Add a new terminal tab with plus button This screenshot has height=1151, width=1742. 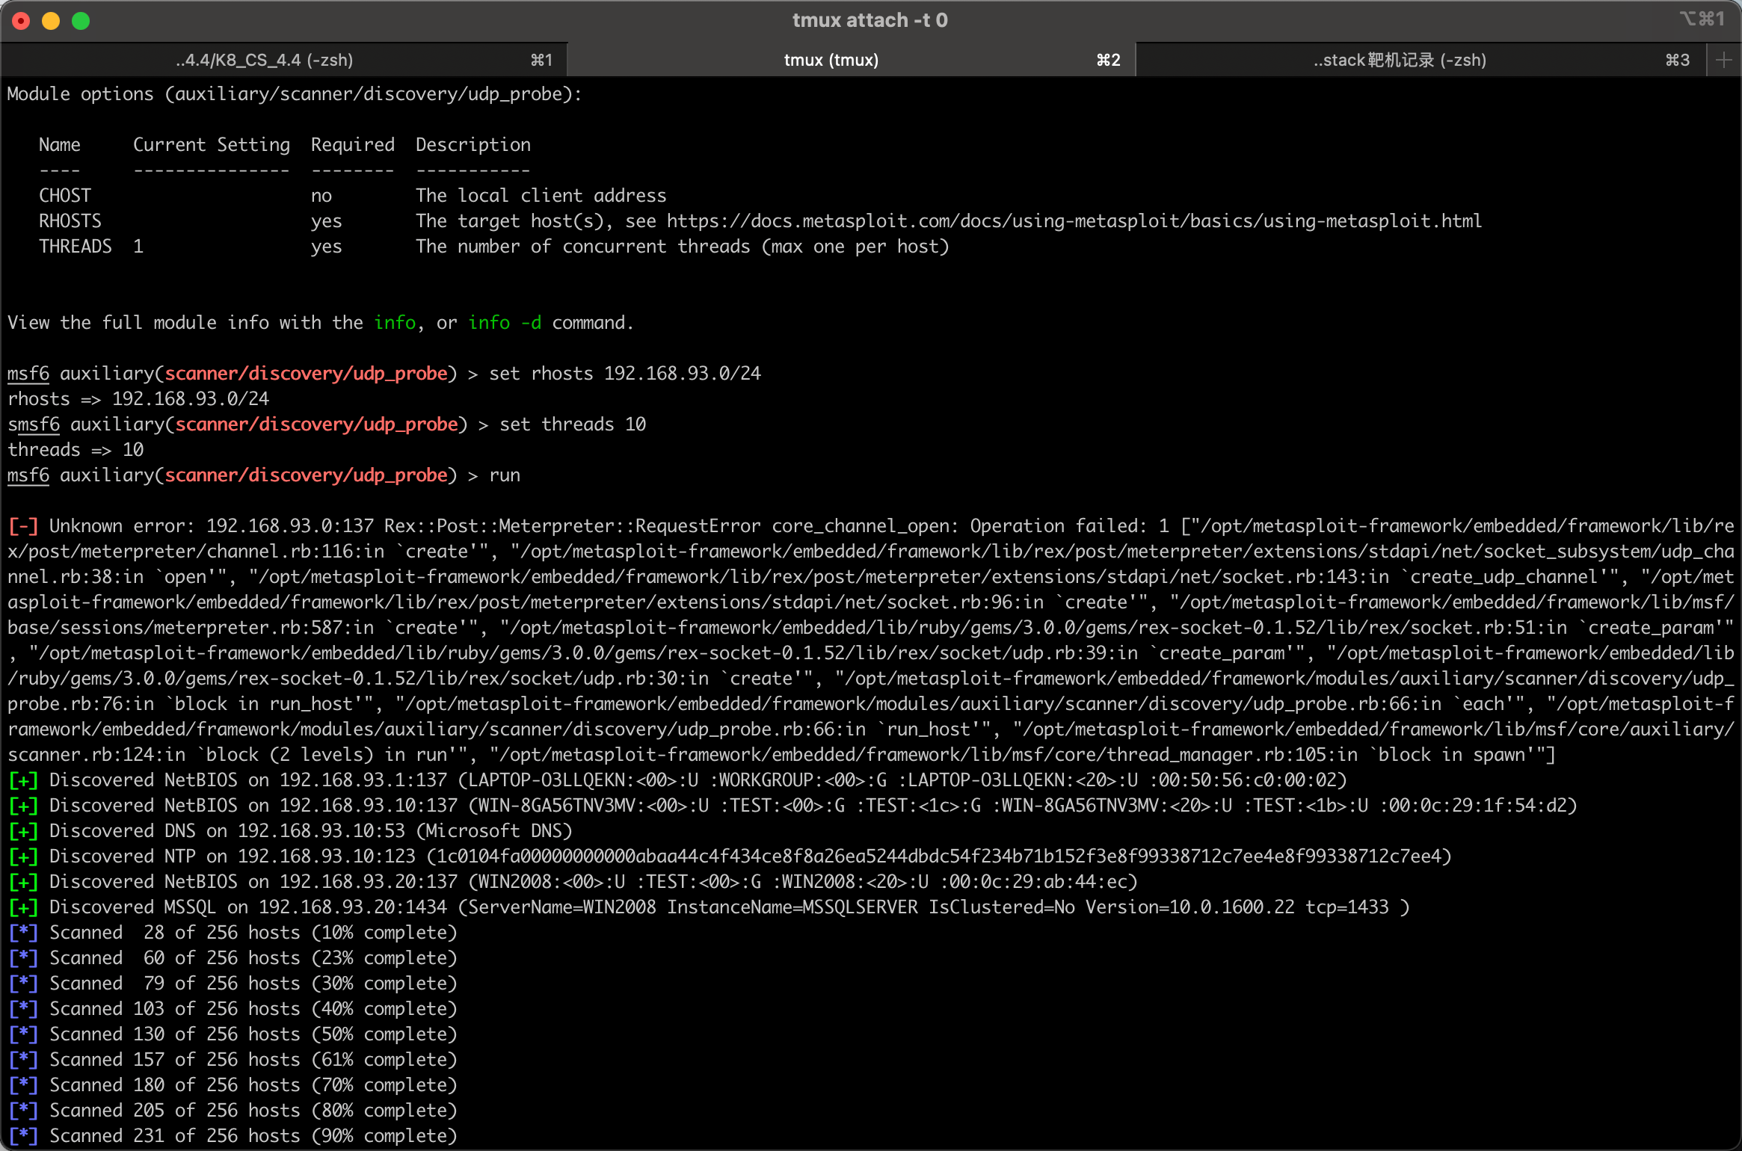[x=1724, y=60]
